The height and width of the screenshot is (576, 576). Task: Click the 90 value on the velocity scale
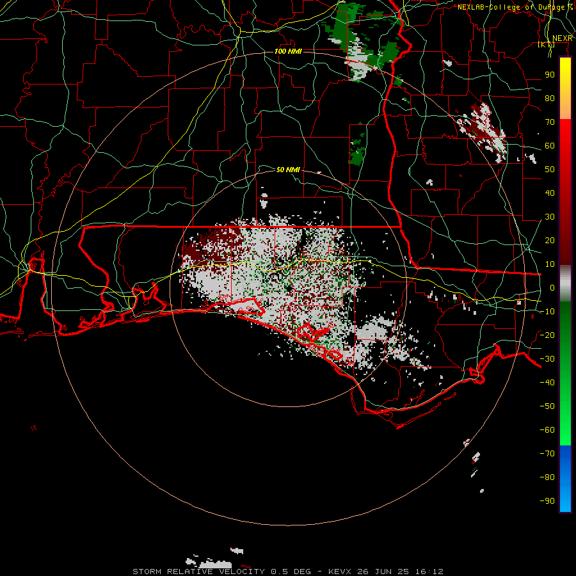[550, 75]
